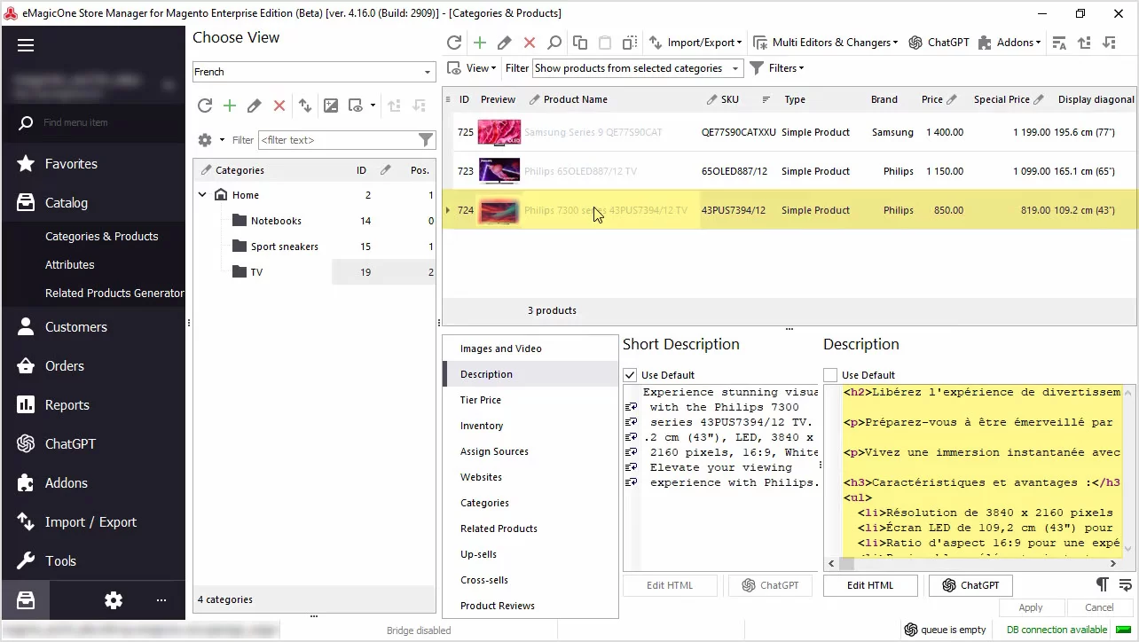Click the move product down icon
The image size is (1139, 642).
(x=1109, y=43)
